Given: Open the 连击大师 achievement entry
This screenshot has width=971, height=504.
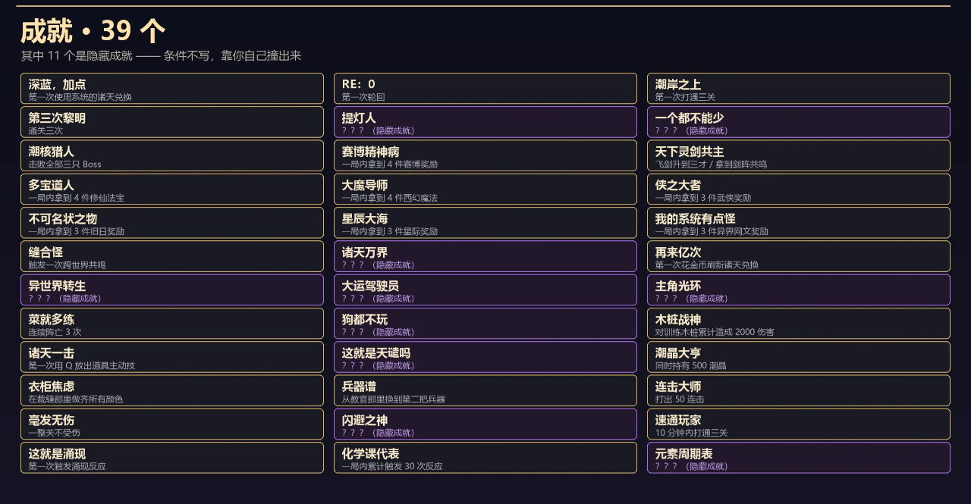Looking at the screenshot, I should point(799,390).
